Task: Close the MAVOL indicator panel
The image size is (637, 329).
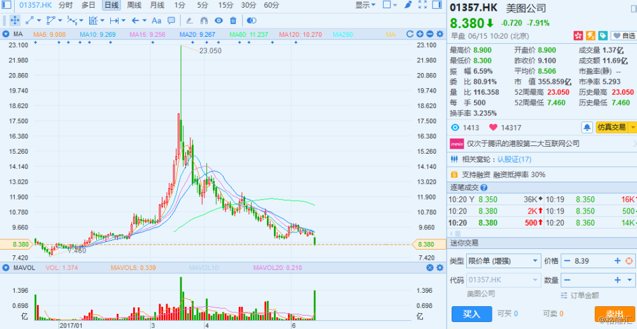Action: pos(430,268)
